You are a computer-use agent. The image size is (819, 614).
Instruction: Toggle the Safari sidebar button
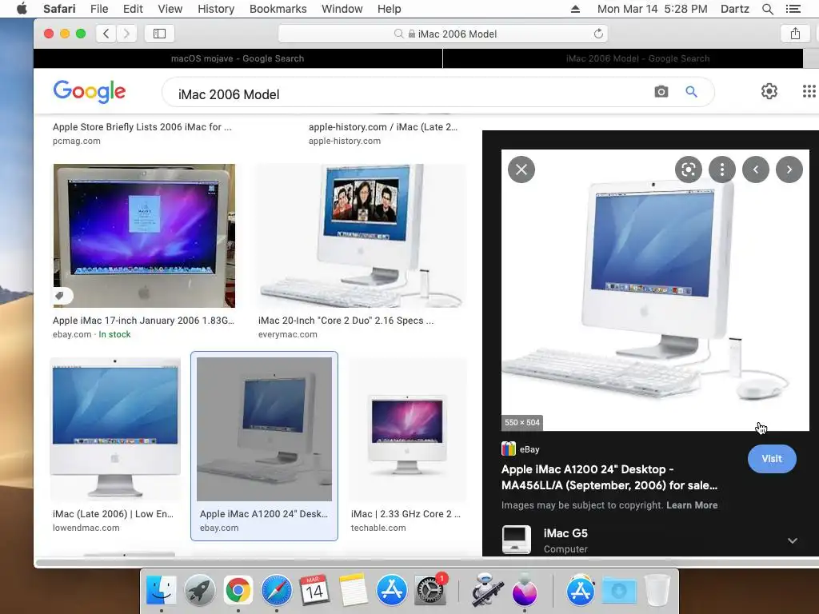[x=159, y=34]
